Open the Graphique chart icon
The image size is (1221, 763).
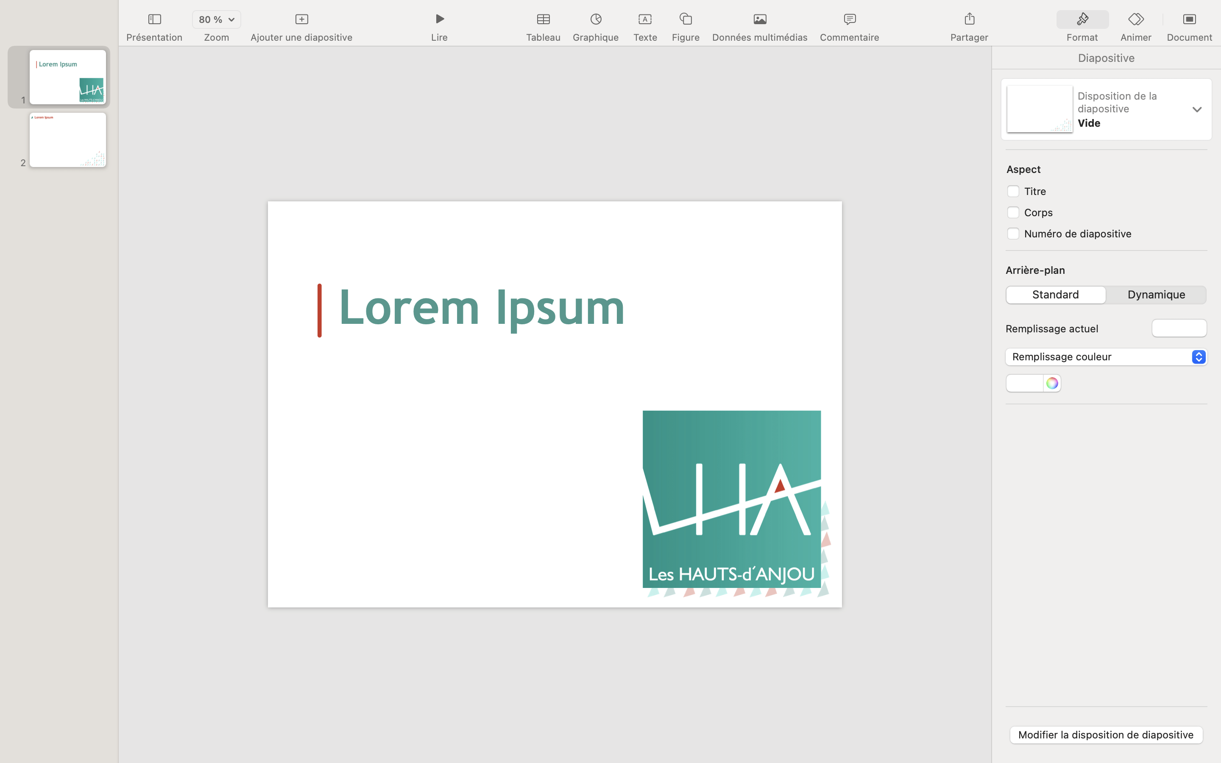click(595, 19)
